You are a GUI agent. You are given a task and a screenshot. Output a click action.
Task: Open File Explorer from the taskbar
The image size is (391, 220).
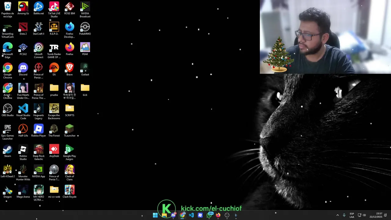pos(164,215)
